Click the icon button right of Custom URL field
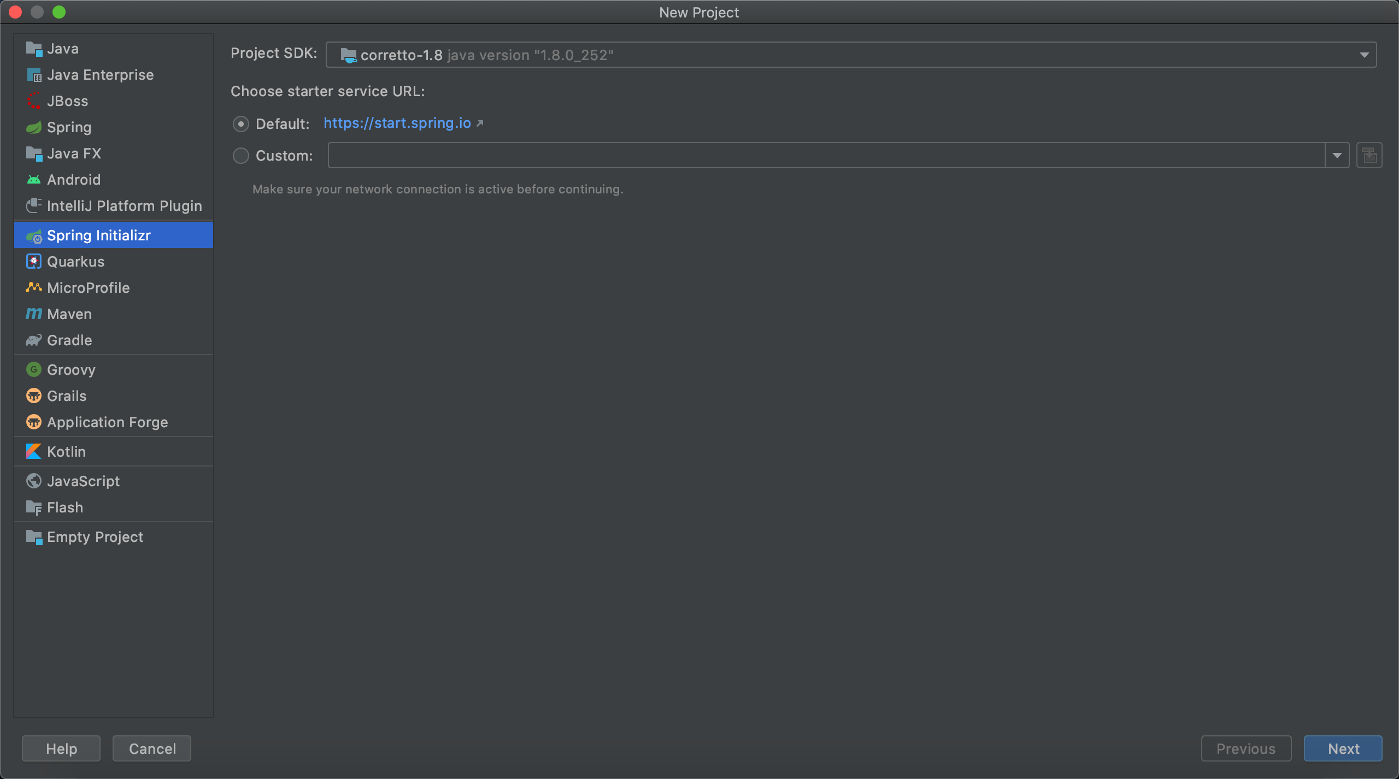Viewport: 1399px width, 779px height. [x=1369, y=156]
